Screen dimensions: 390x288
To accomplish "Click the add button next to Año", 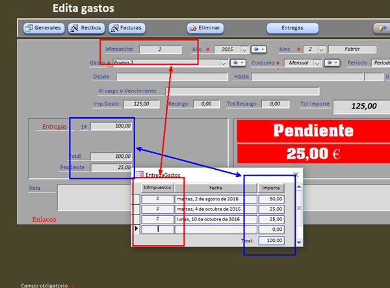I will tap(259, 49).
